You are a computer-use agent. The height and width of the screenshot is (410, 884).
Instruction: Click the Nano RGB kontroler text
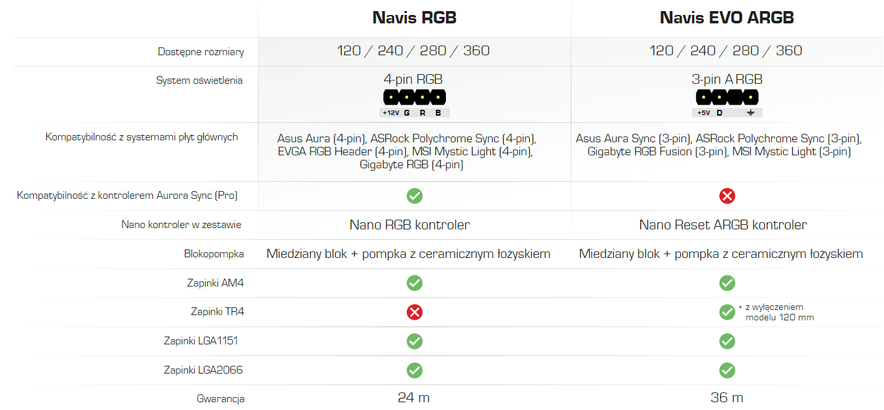[x=410, y=225]
